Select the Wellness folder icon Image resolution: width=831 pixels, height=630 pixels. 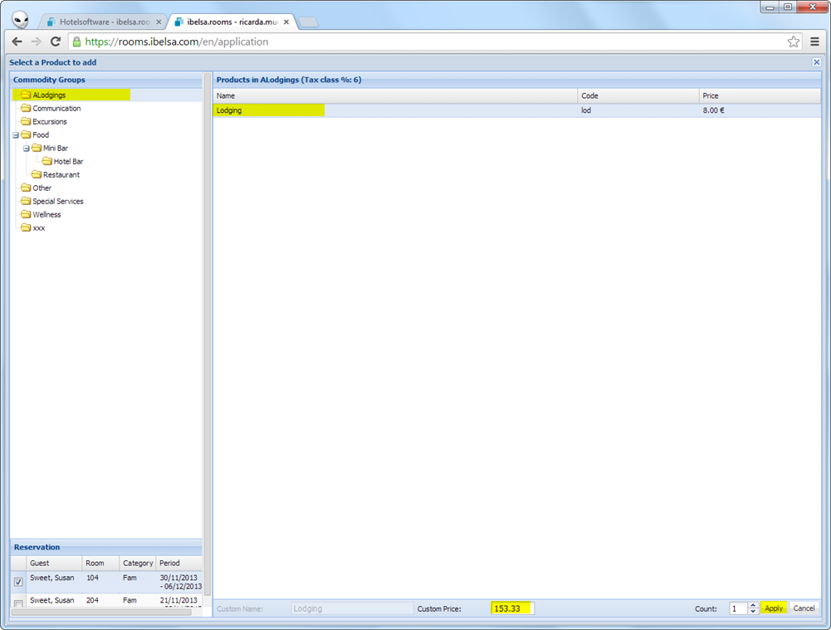[x=26, y=215]
